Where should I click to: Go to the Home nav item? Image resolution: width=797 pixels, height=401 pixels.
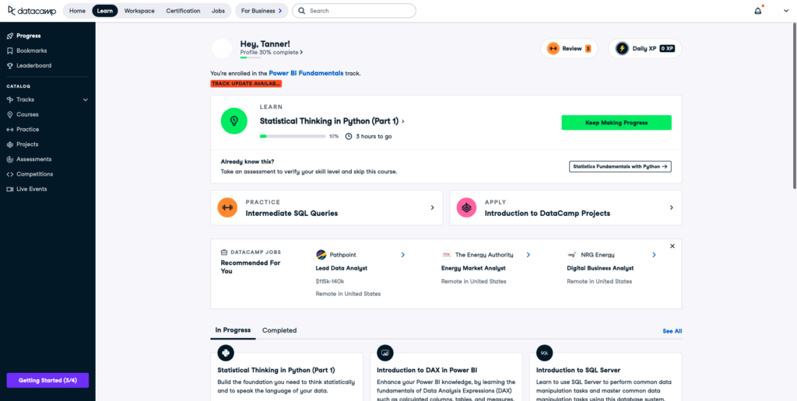(x=77, y=11)
